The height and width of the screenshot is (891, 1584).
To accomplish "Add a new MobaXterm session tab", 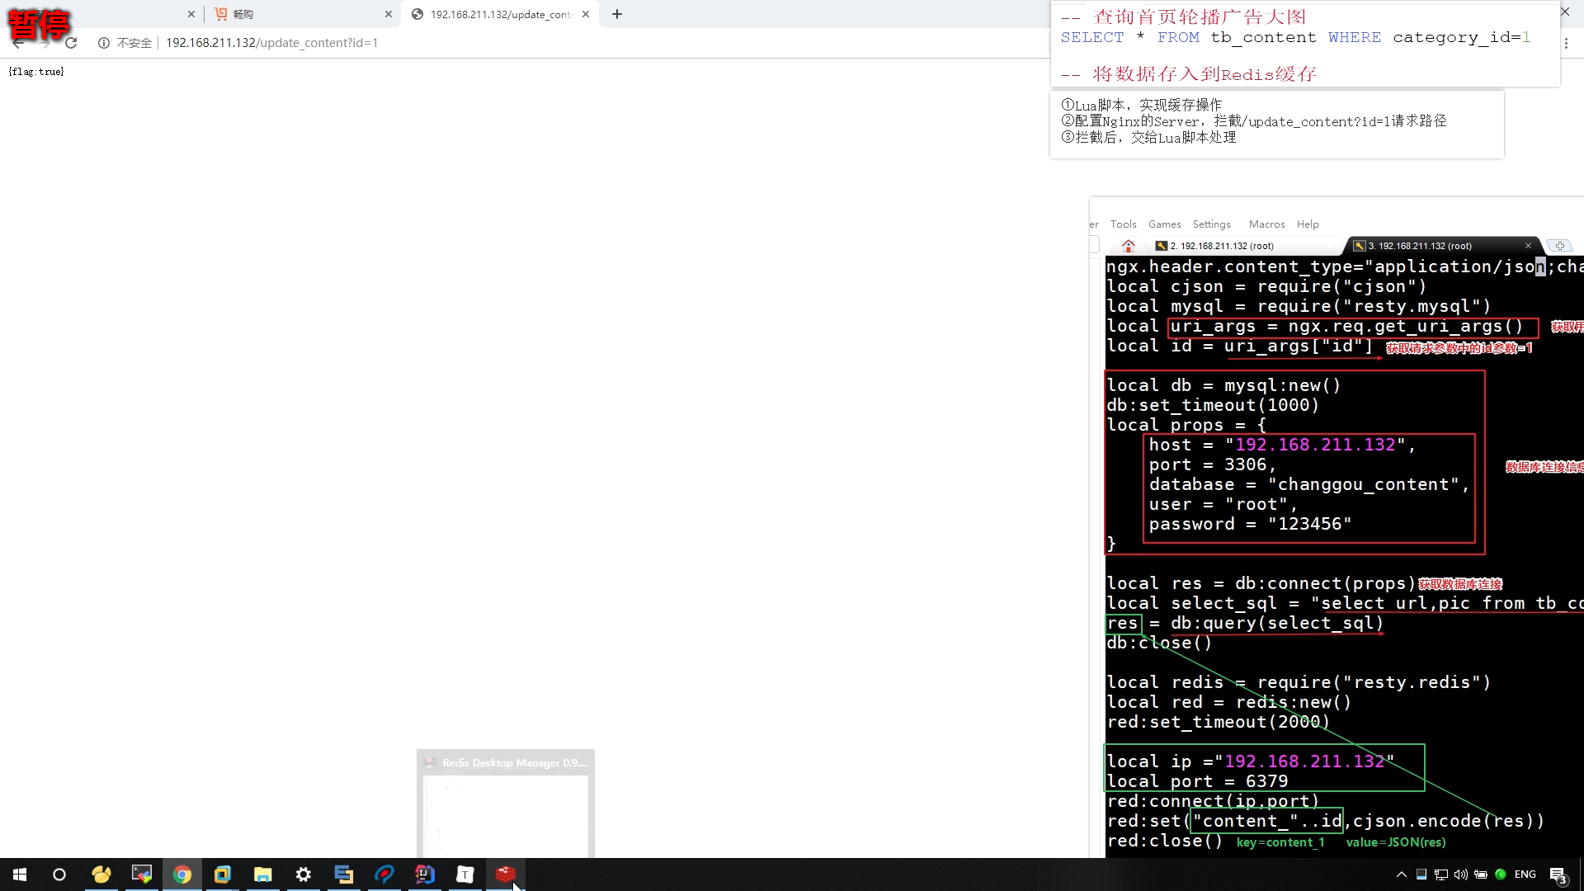I will [1559, 246].
